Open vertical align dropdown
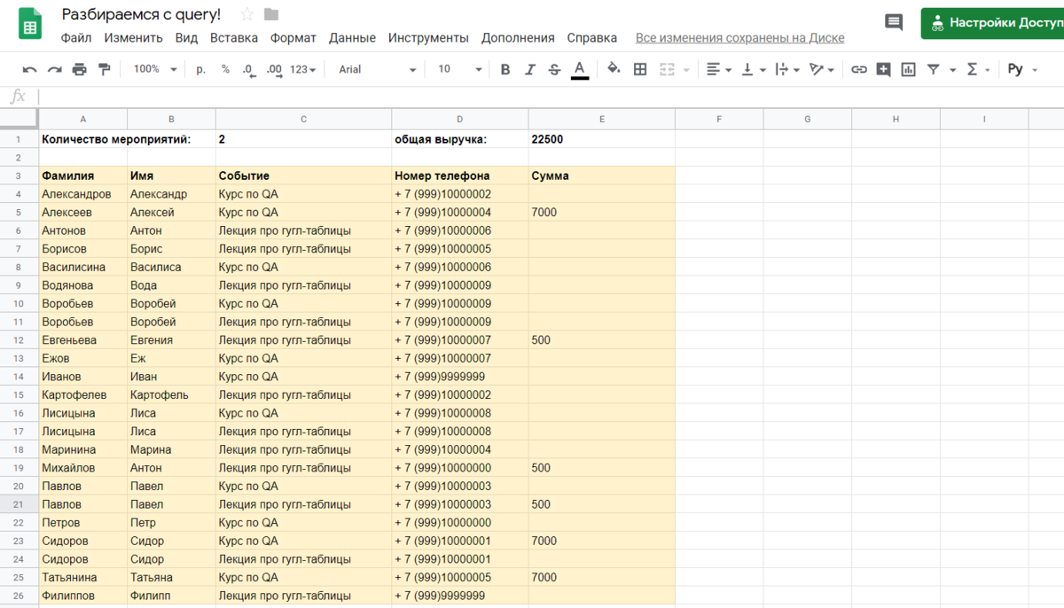The image size is (1064, 608). coord(754,69)
